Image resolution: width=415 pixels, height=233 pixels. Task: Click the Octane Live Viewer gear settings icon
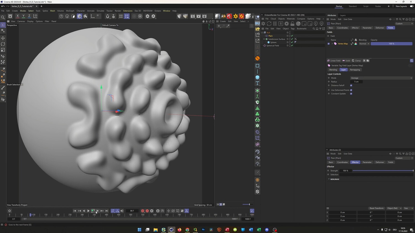[287, 24]
